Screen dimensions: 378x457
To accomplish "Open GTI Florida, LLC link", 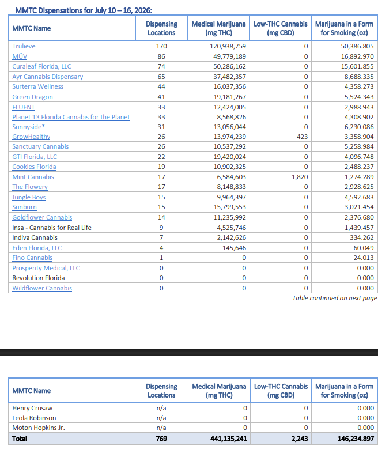I will coord(35,157).
